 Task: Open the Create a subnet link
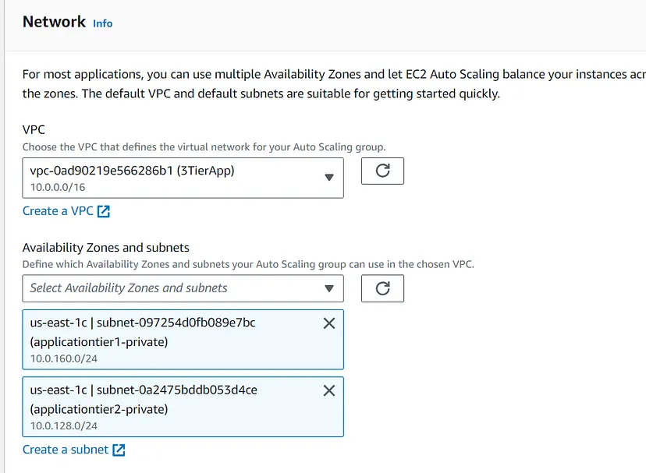click(66, 450)
